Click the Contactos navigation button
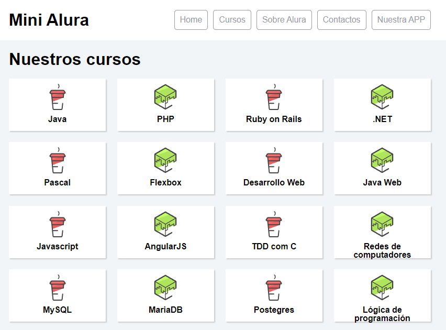The image size is (446, 330). pyautogui.click(x=341, y=20)
